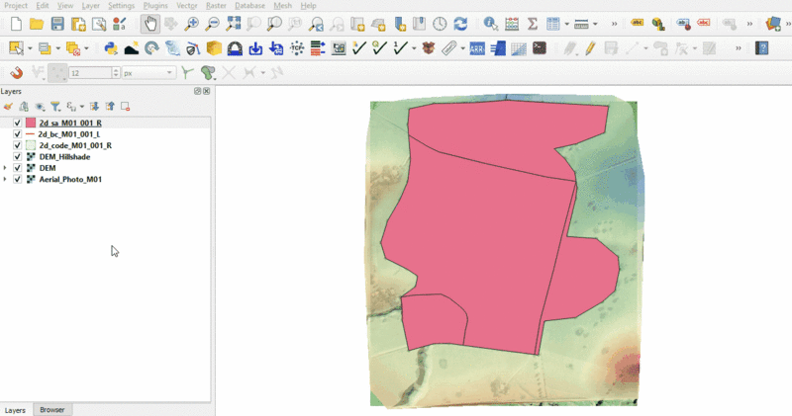Open the px units dropdown
Viewport: 792px width, 416px height.
coord(148,72)
